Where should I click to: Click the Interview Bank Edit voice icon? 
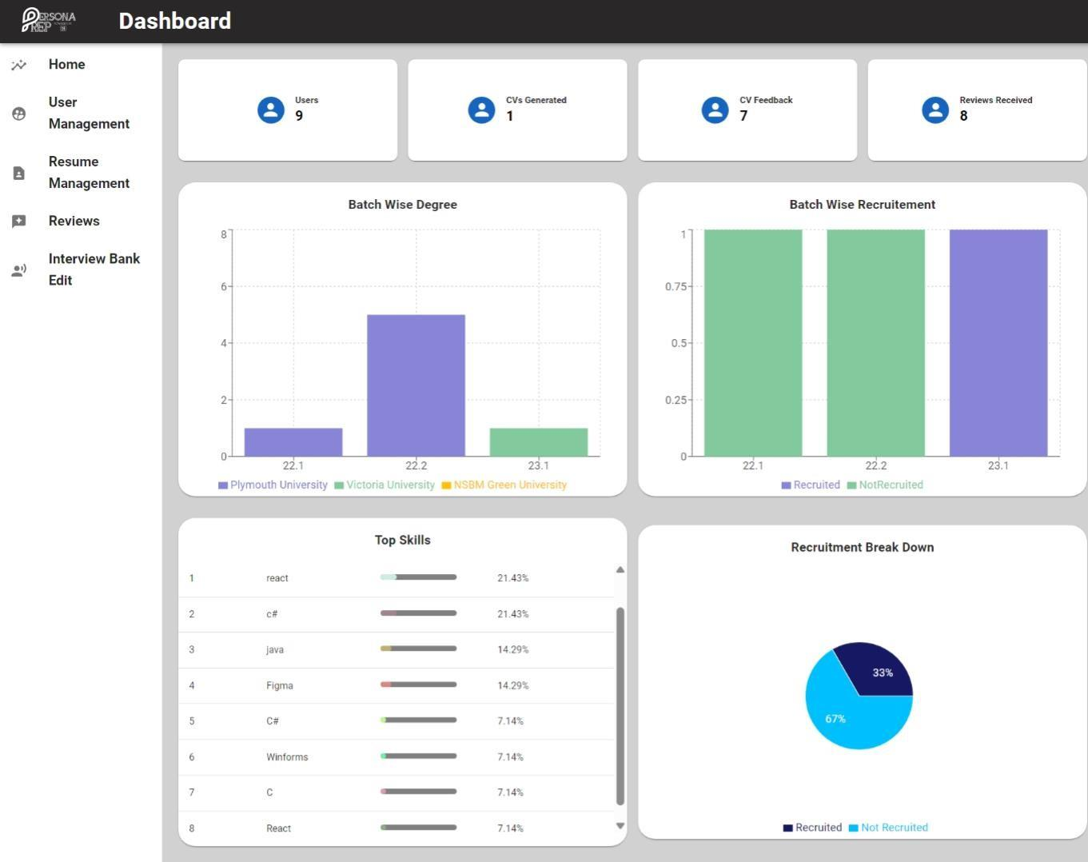pos(19,270)
